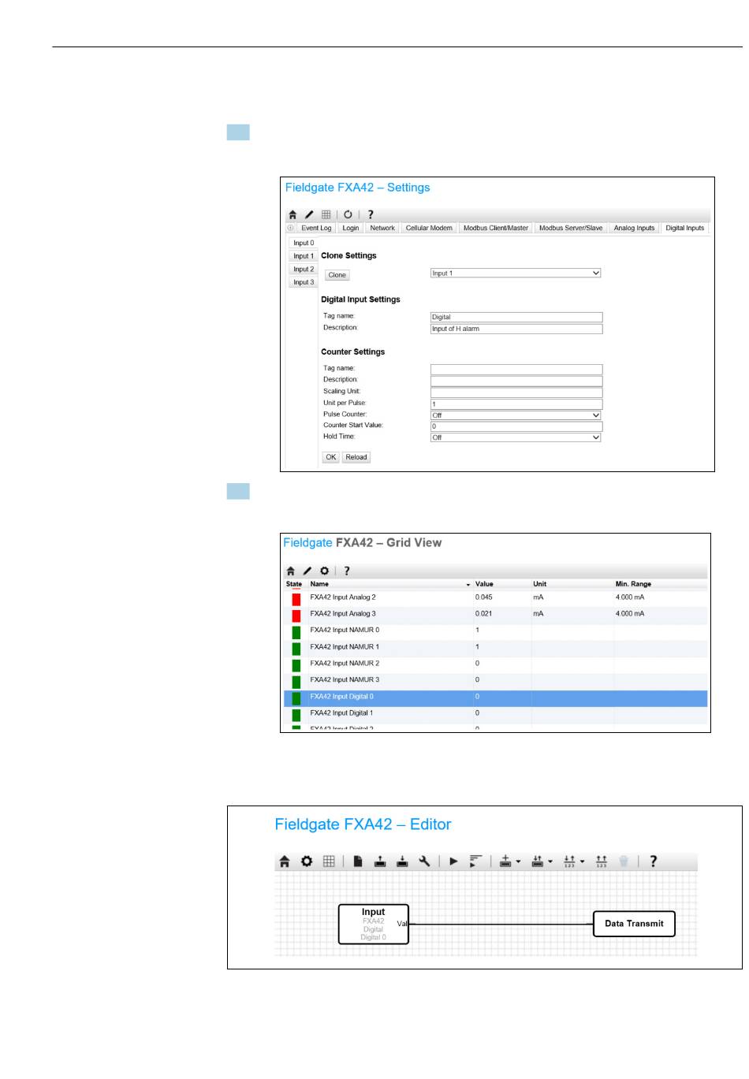
Task: Switch to the Network tab
Action: (382, 228)
